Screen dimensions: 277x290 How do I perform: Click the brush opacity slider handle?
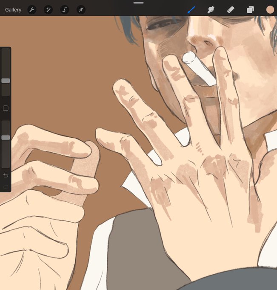click(6, 137)
